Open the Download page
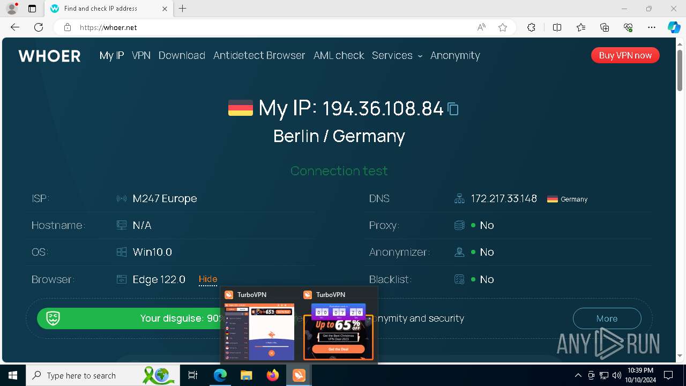 coord(182,55)
